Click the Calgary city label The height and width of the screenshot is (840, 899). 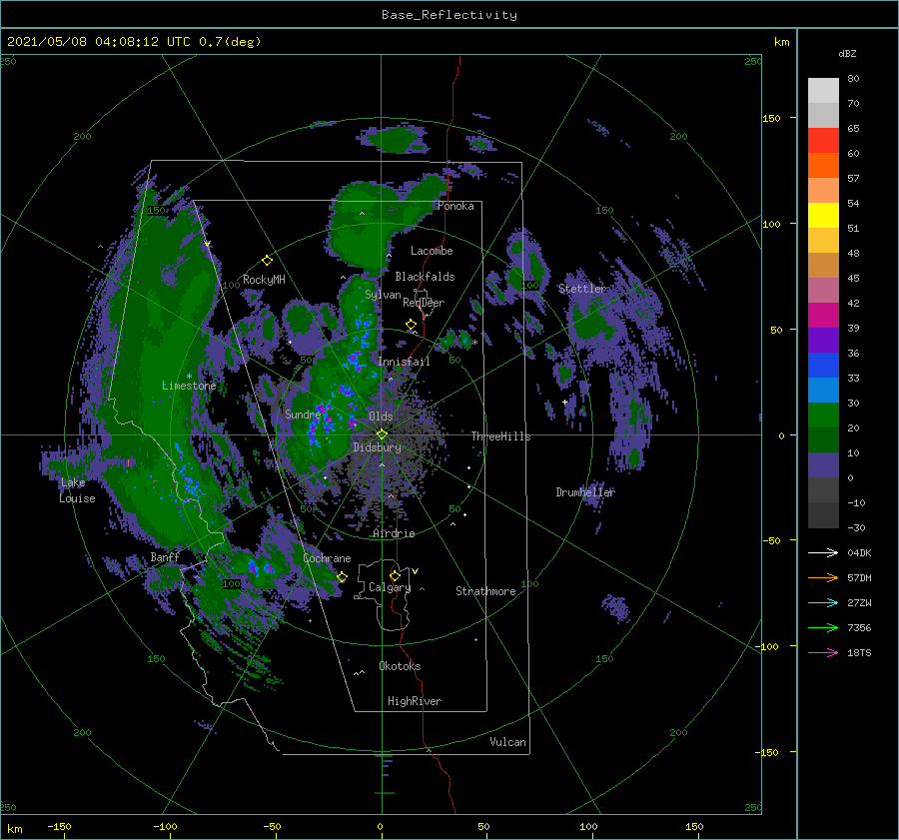click(390, 587)
